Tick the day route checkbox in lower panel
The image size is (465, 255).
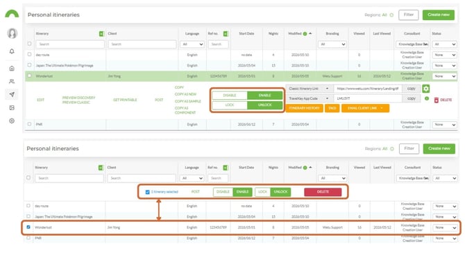point(28,206)
